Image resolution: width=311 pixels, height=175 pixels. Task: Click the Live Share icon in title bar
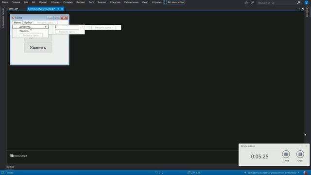click(246, 3)
